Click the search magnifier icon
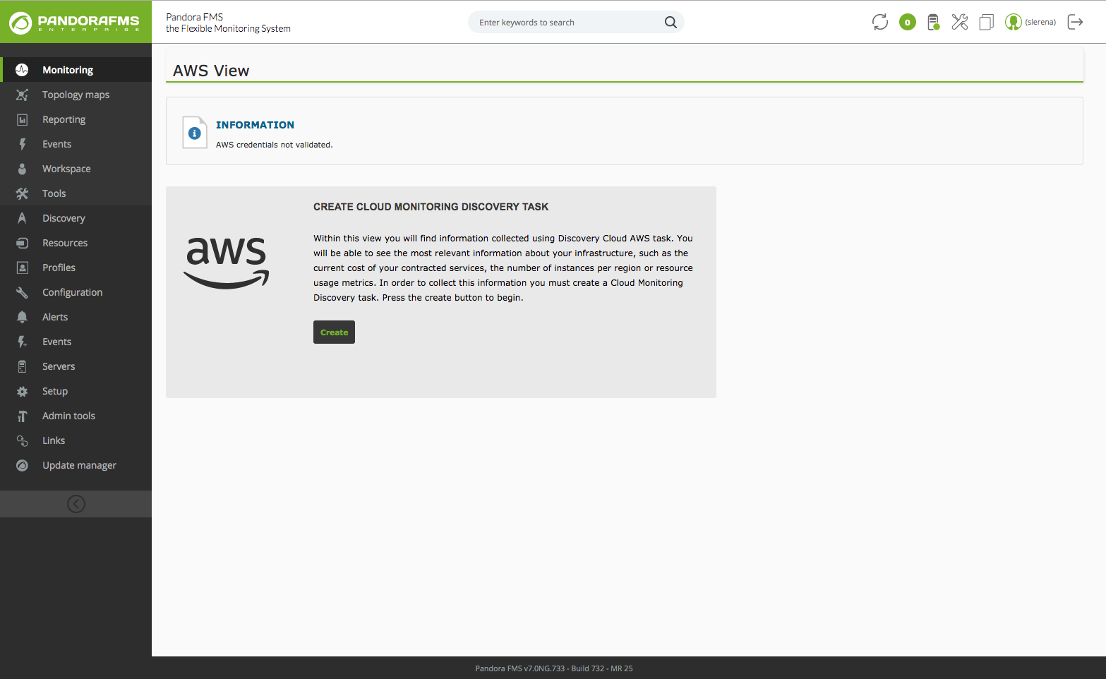1106x679 pixels. (671, 22)
